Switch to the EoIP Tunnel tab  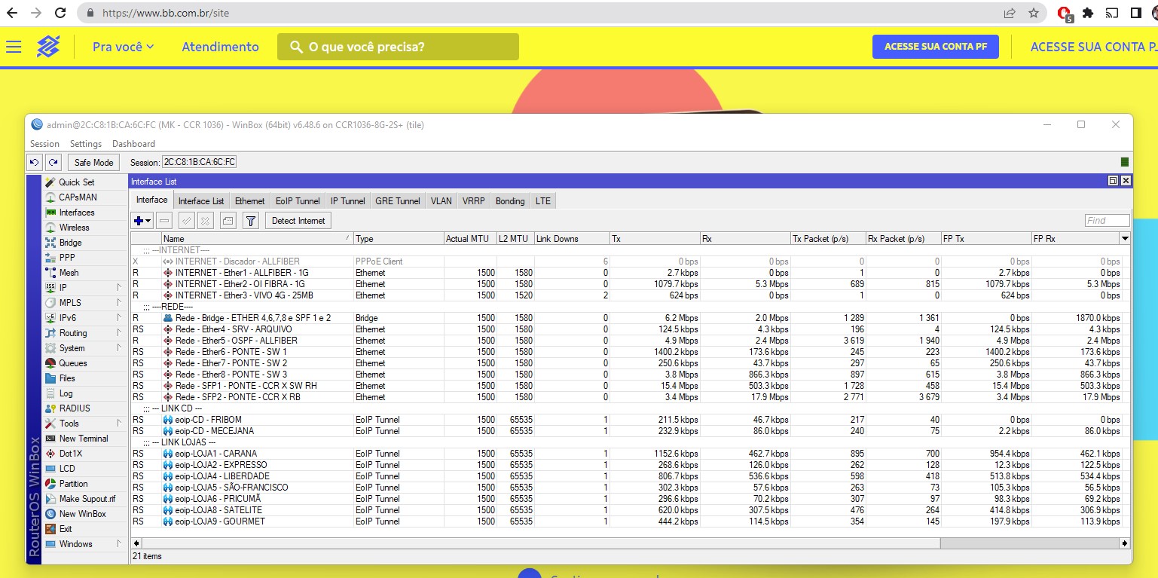pos(298,201)
